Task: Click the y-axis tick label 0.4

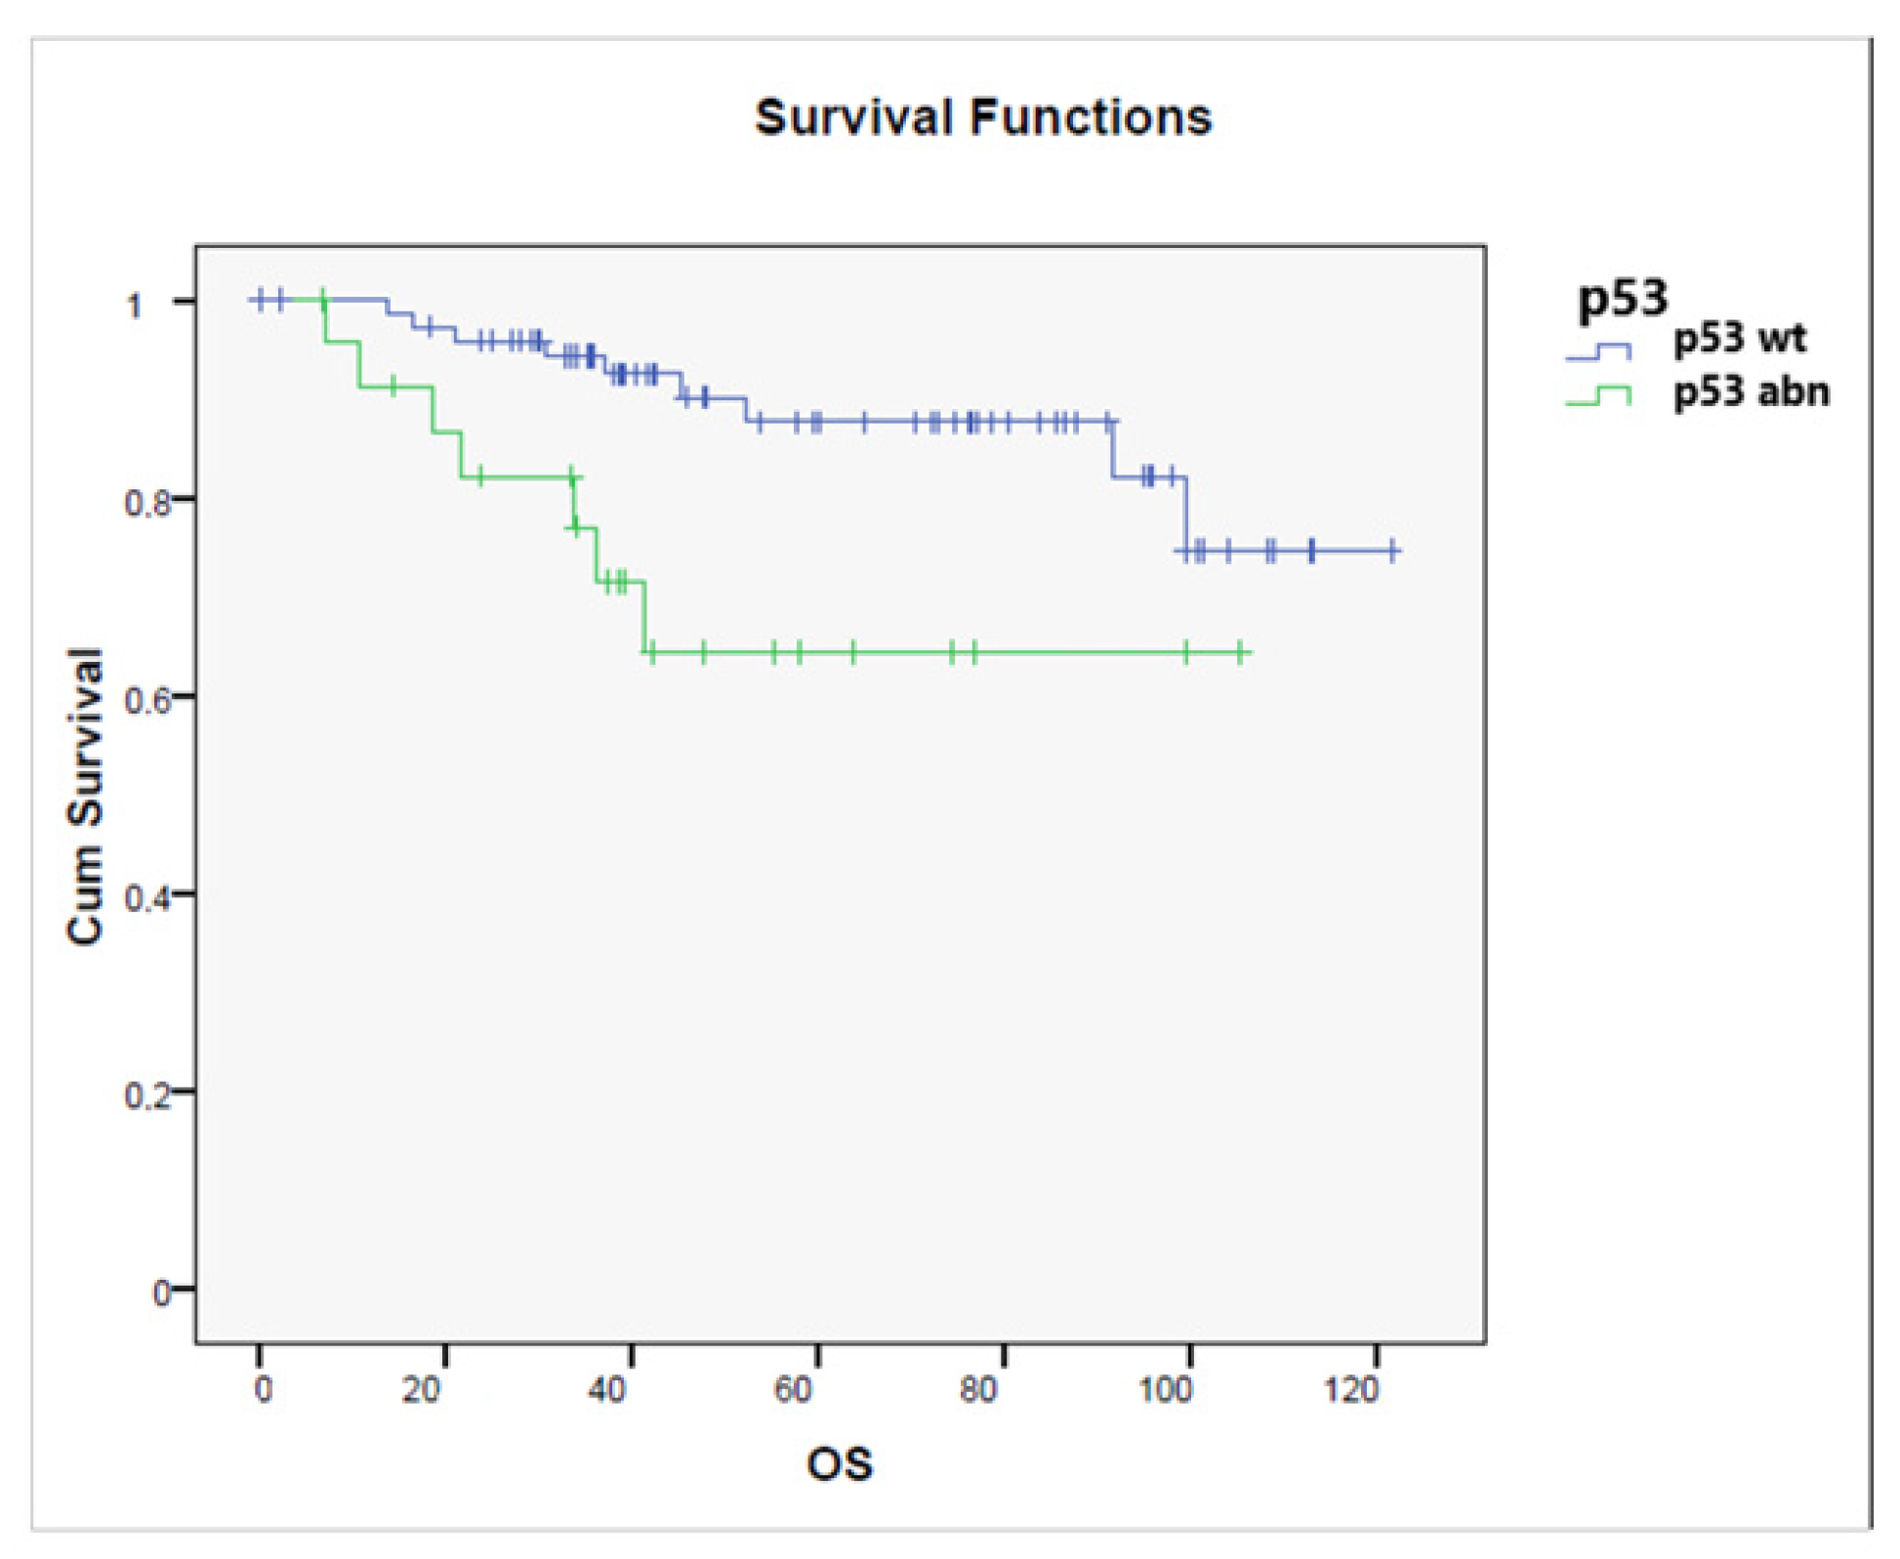Action: (147, 898)
